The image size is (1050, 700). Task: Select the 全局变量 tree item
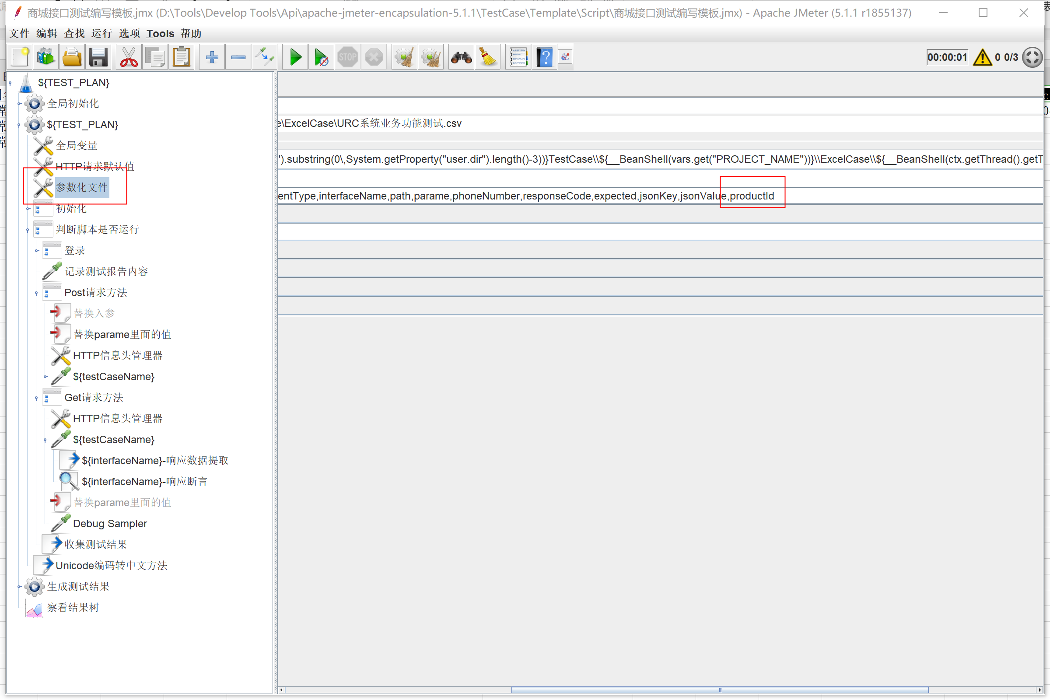coord(76,146)
